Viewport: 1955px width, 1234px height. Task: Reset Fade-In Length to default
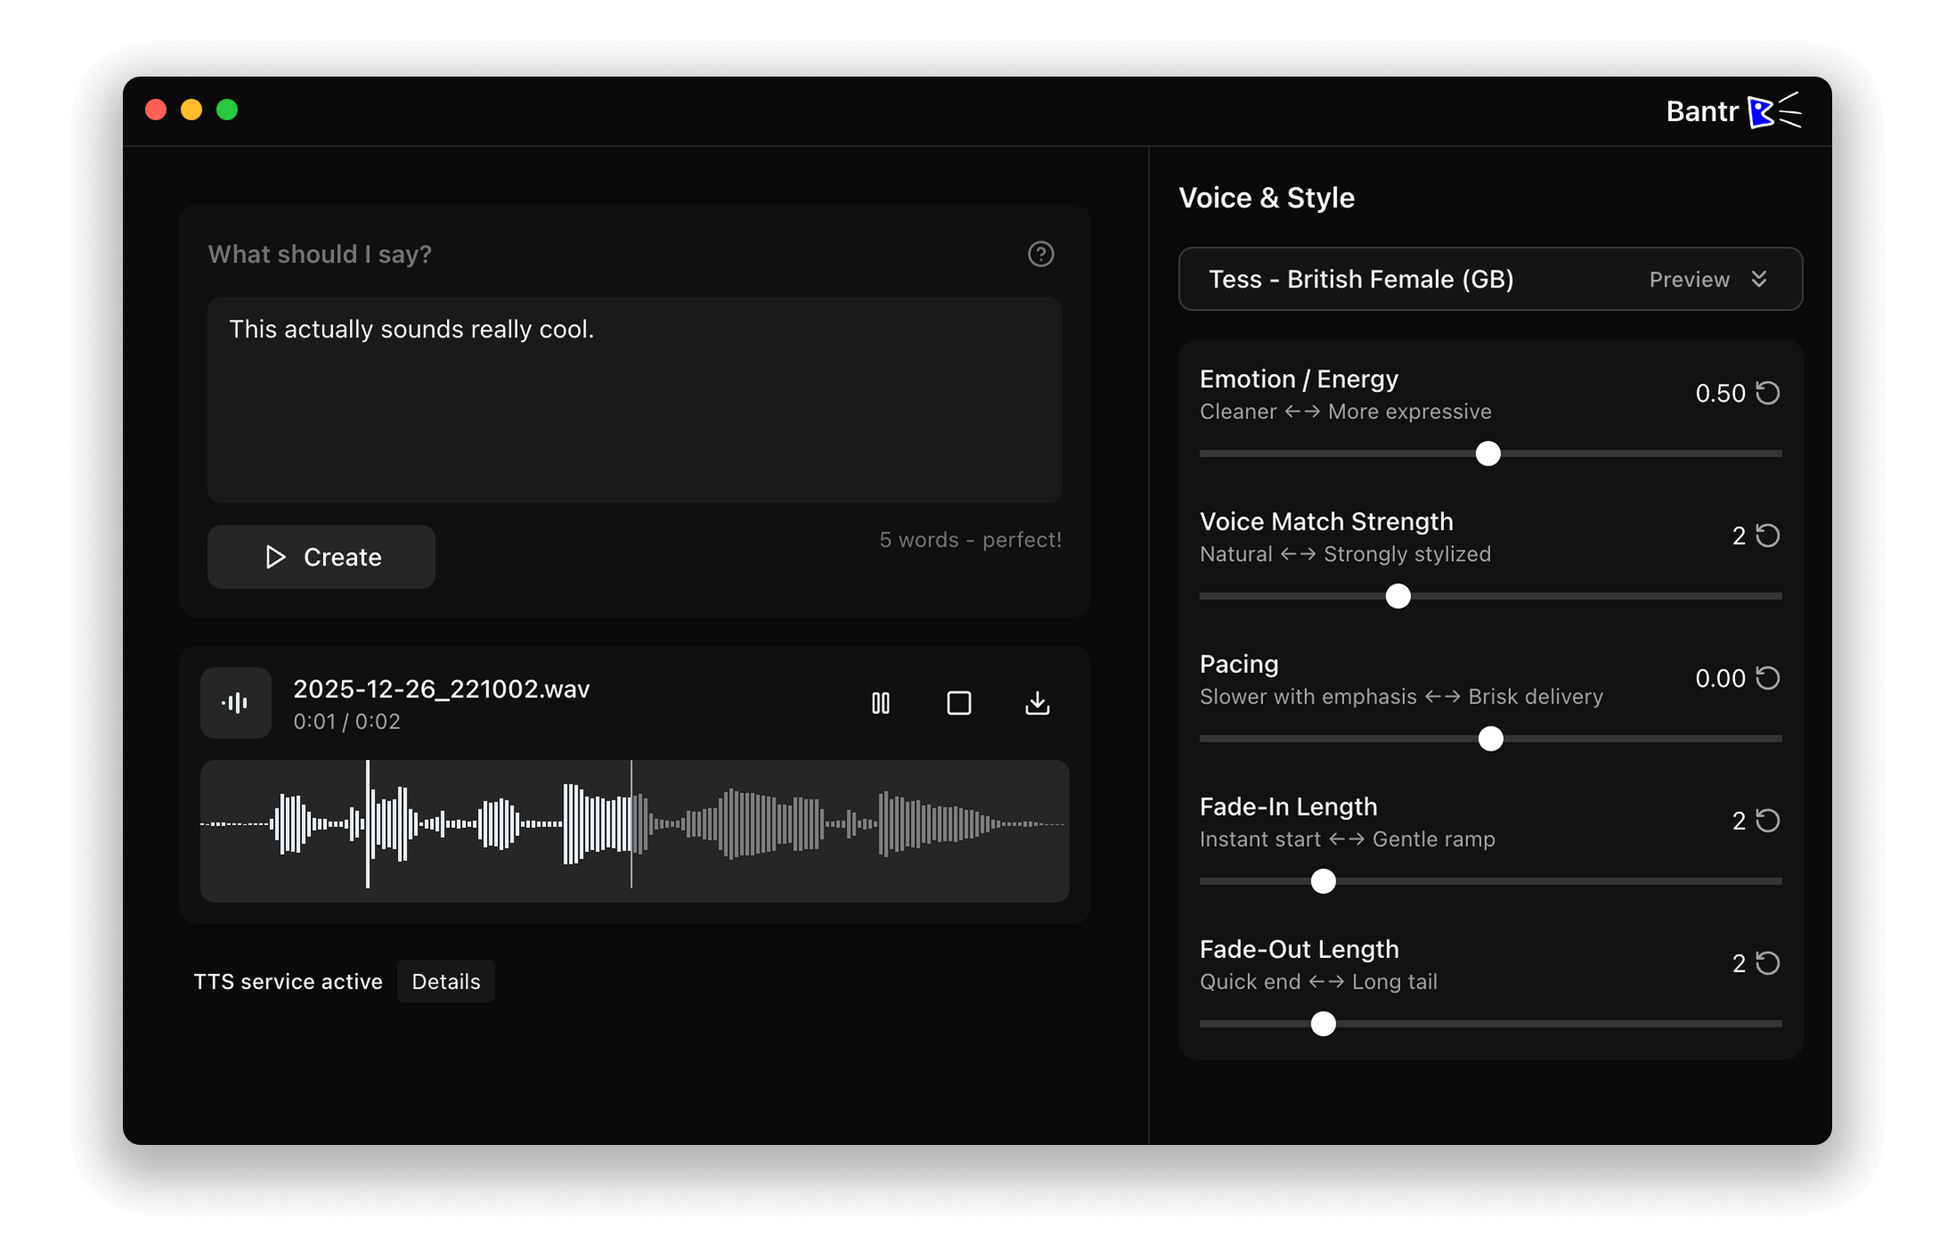[1769, 820]
